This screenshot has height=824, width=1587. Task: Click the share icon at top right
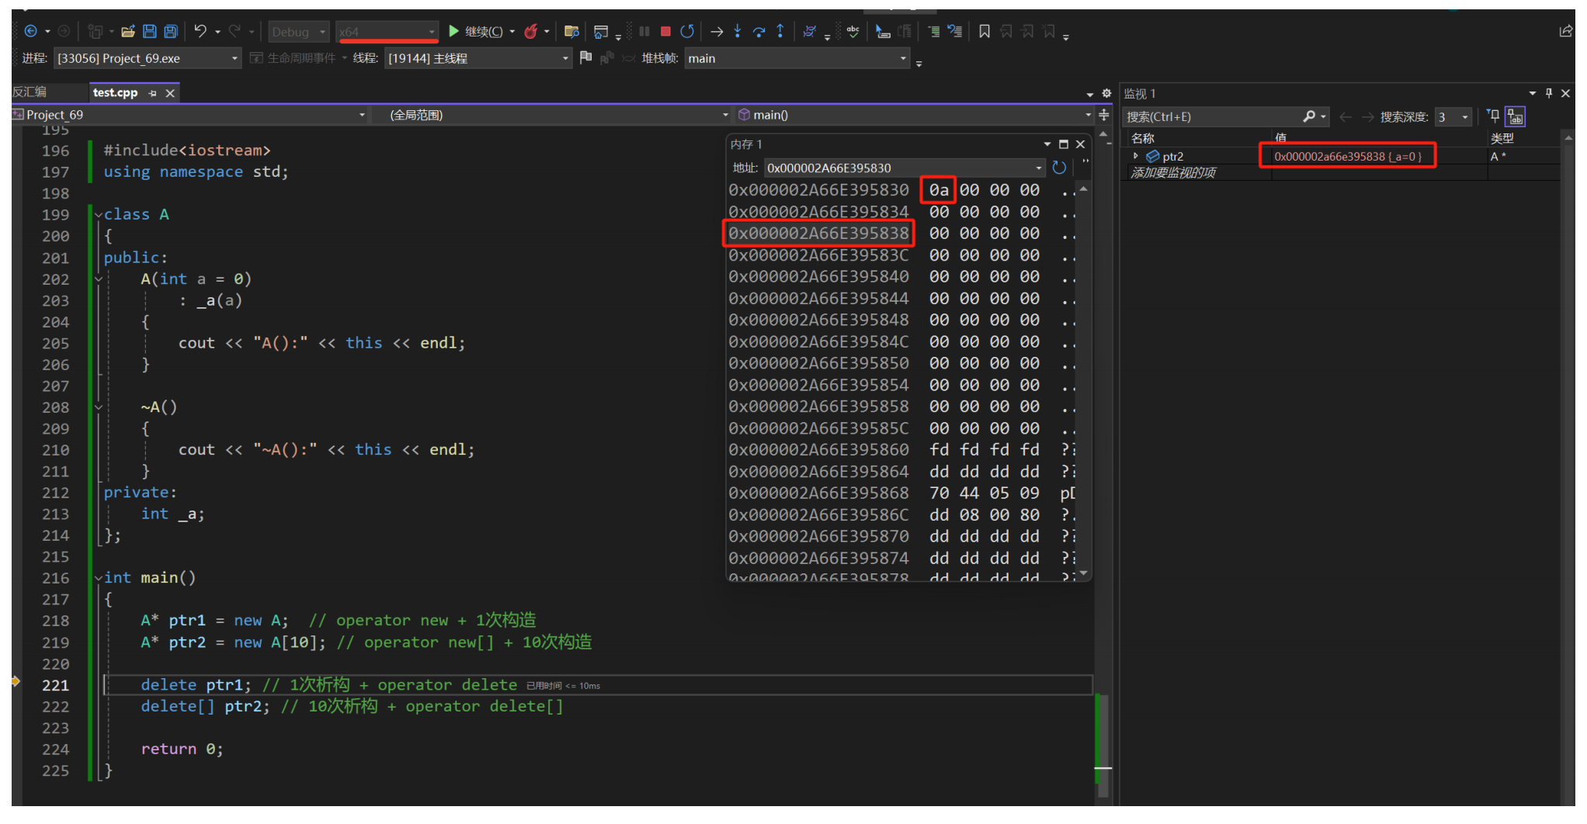click(x=1565, y=31)
